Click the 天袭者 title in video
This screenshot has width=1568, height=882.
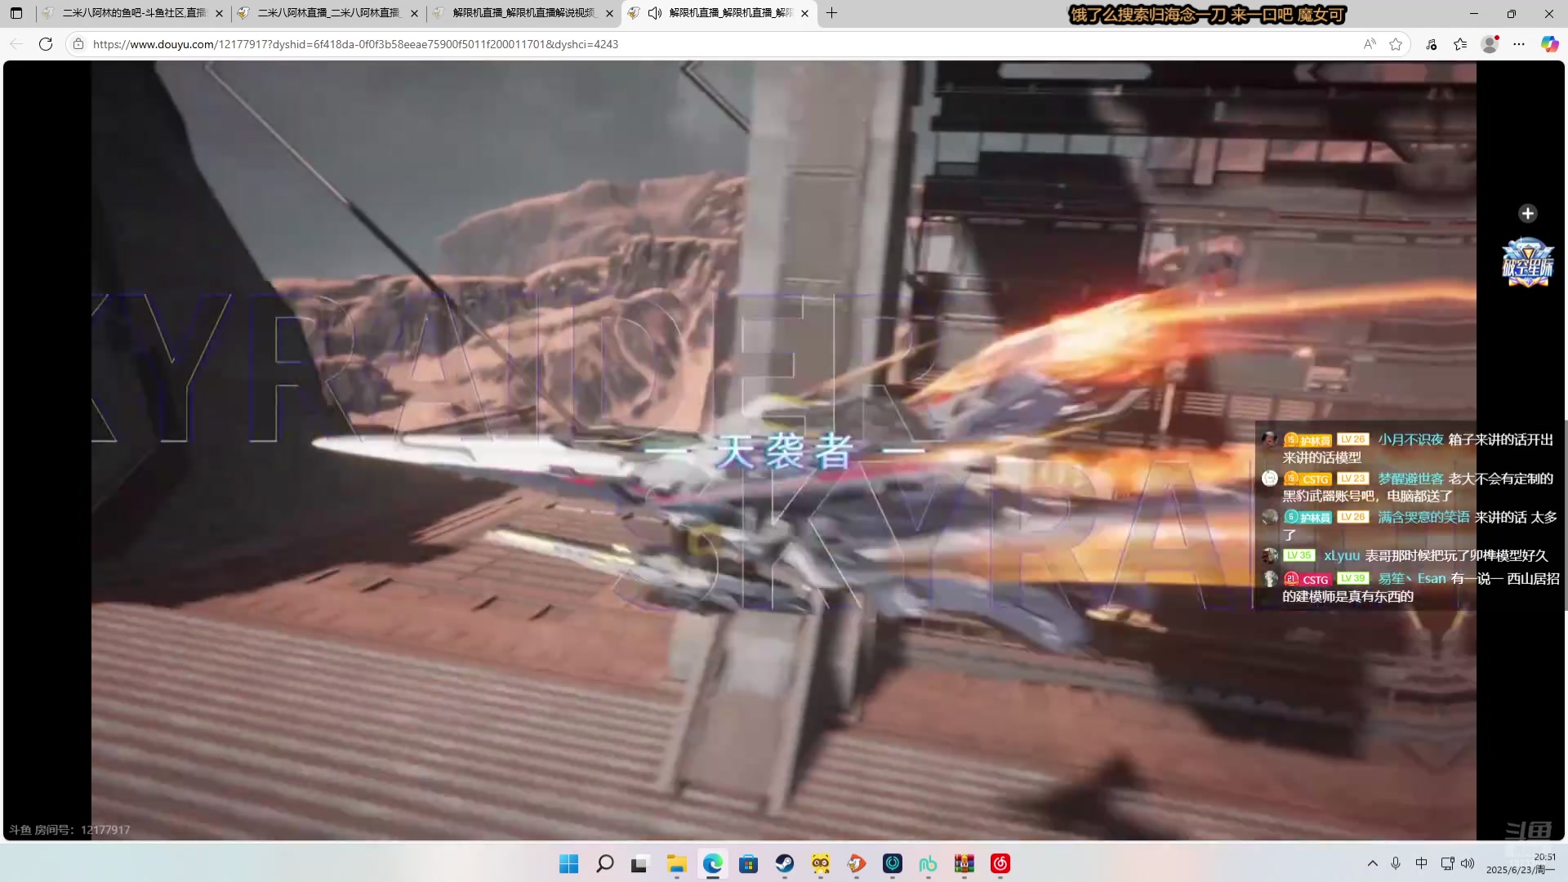(x=785, y=451)
